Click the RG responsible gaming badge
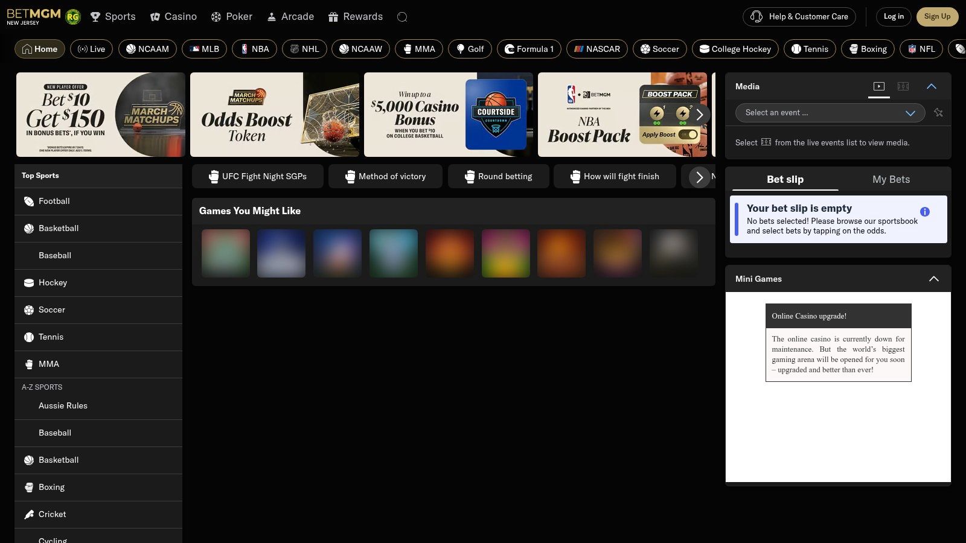Viewport: 966px width, 543px height. coord(73,17)
